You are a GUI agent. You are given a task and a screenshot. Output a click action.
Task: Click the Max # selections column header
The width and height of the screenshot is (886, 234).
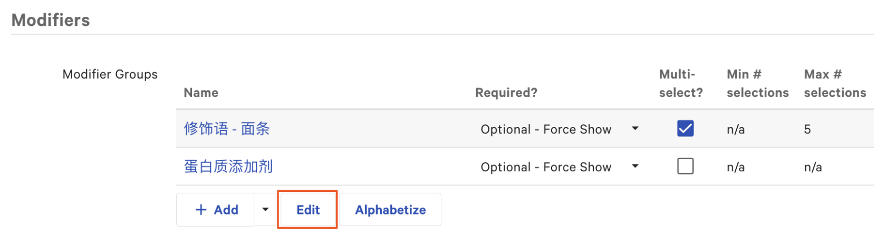tap(835, 83)
